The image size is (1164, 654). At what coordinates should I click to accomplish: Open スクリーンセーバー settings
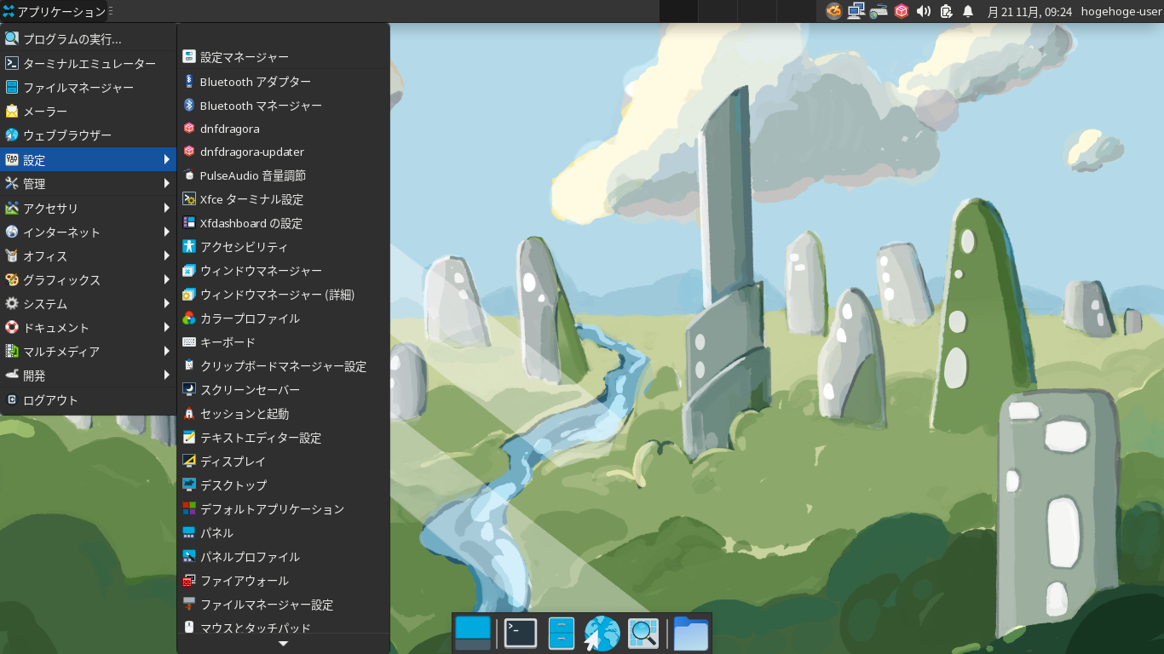tap(283, 390)
